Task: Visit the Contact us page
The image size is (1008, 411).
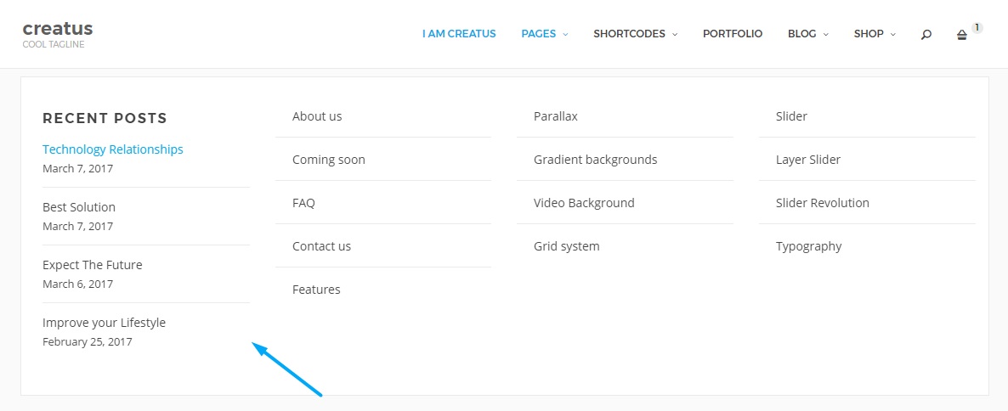Action: pos(321,246)
